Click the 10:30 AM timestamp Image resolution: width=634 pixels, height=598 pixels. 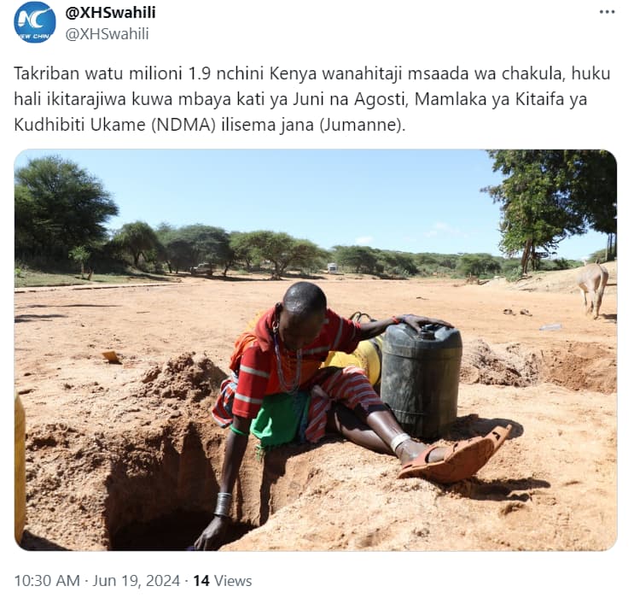[47, 581]
